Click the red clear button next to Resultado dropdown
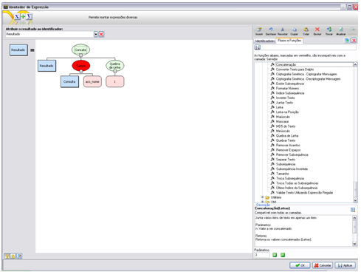The width and height of the screenshot is (361, 272). pyautogui.click(x=101, y=34)
